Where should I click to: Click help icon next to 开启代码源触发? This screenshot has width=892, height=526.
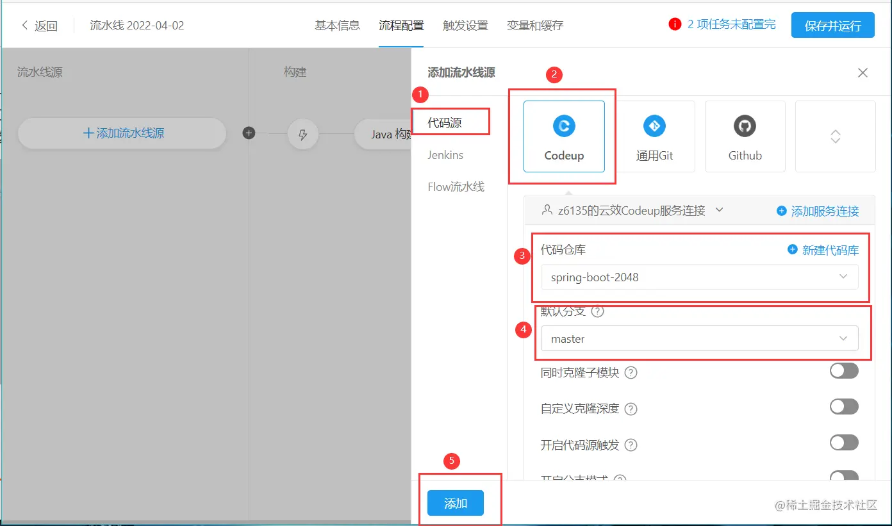pos(631,445)
